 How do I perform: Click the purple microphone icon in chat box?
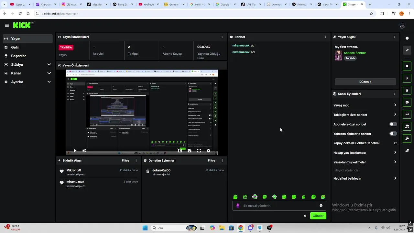(x=238, y=205)
